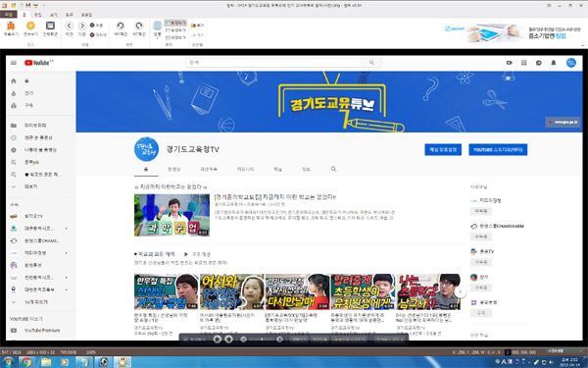588x368 pixels.
Task: Zoom in with plus on overlay toolbar
Action: 279,340
